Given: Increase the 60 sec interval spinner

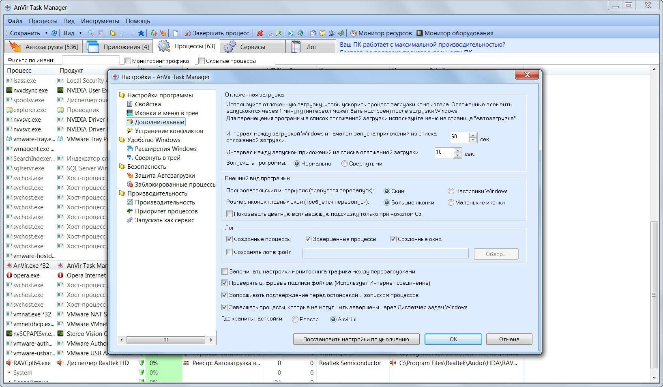Looking at the screenshot, I should click(473, 135).
